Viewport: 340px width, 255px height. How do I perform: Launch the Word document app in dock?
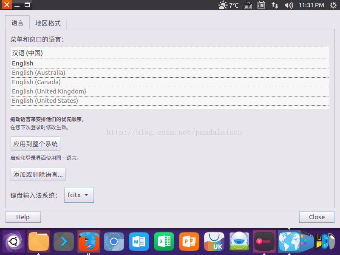coord(139,241)
